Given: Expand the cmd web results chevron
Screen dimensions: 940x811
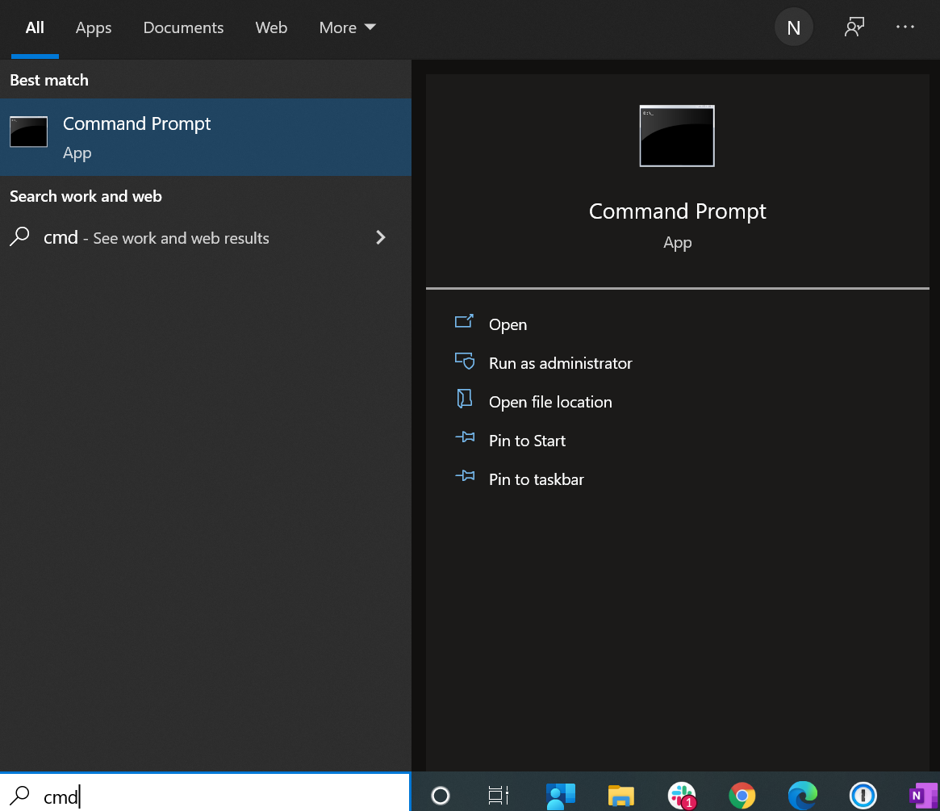Looking at the screenshot, I should click(380, 237).
